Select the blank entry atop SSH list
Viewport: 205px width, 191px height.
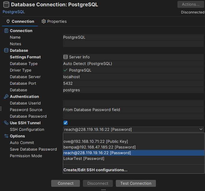133,136
